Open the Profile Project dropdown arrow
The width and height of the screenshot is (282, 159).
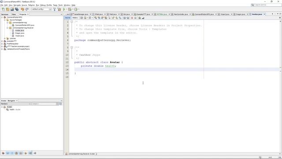[78, 9]
